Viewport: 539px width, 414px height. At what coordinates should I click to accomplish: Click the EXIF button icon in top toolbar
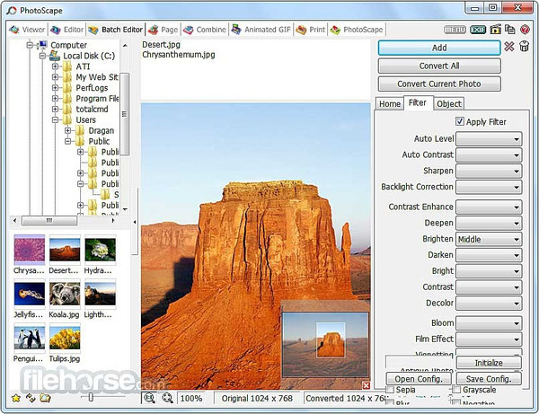478,30
